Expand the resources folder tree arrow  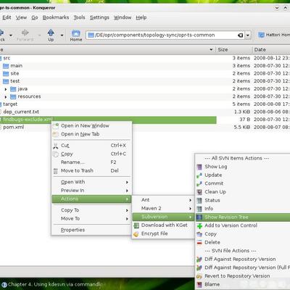coord(6,97)
